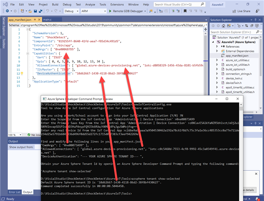Open the Debug configuration dropdown
264x201 pixels.
click(x=72, y=11)
